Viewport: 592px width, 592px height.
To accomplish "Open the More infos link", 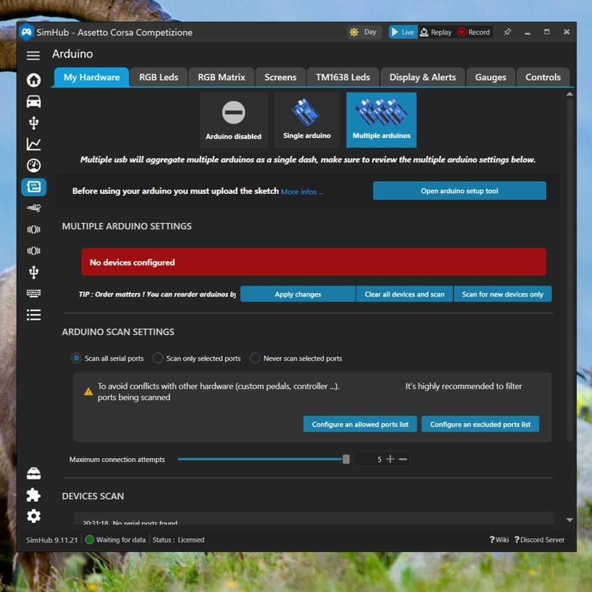I will (302, 192).
